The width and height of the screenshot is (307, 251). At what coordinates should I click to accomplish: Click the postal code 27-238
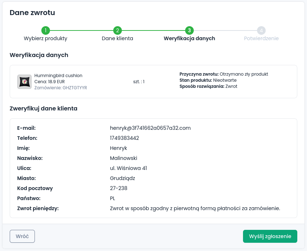(119, 188)
